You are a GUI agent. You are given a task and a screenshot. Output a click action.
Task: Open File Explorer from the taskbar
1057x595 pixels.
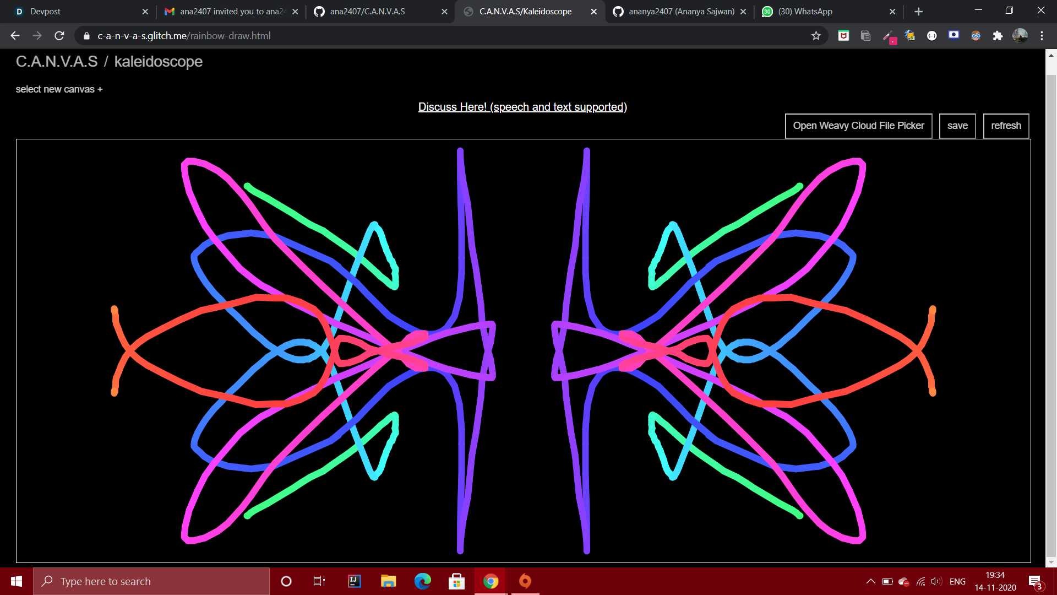coord(388,581)
